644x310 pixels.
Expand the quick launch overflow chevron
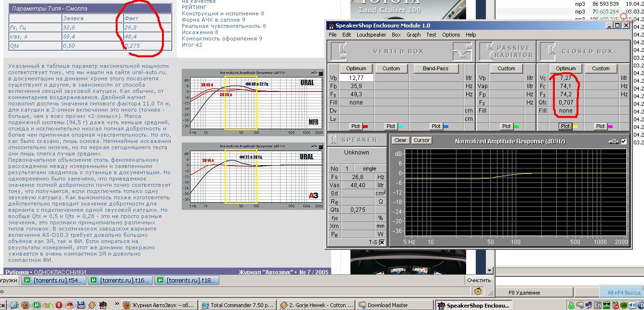click(x=117, y=305)
